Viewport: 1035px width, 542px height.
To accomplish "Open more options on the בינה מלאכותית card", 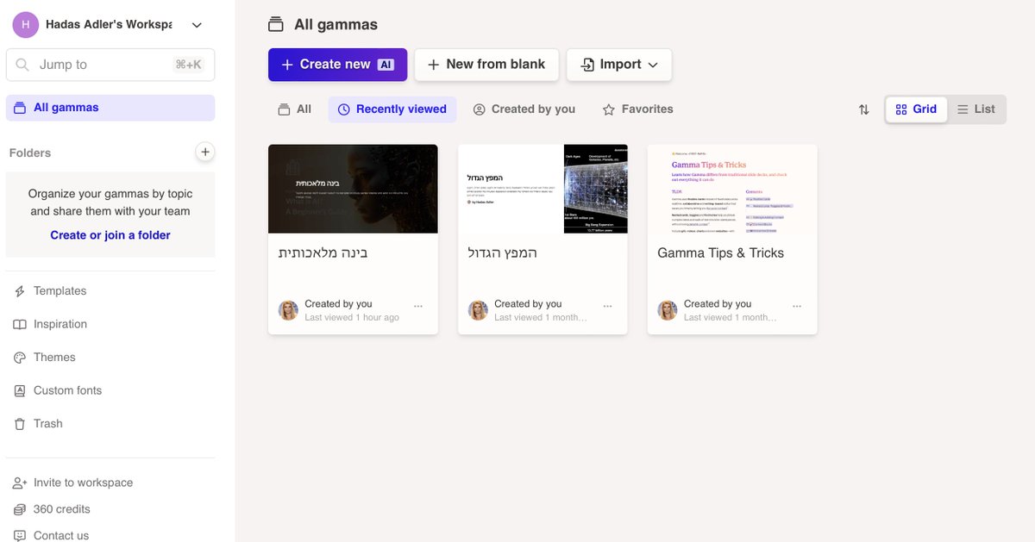I will (418, 304).
